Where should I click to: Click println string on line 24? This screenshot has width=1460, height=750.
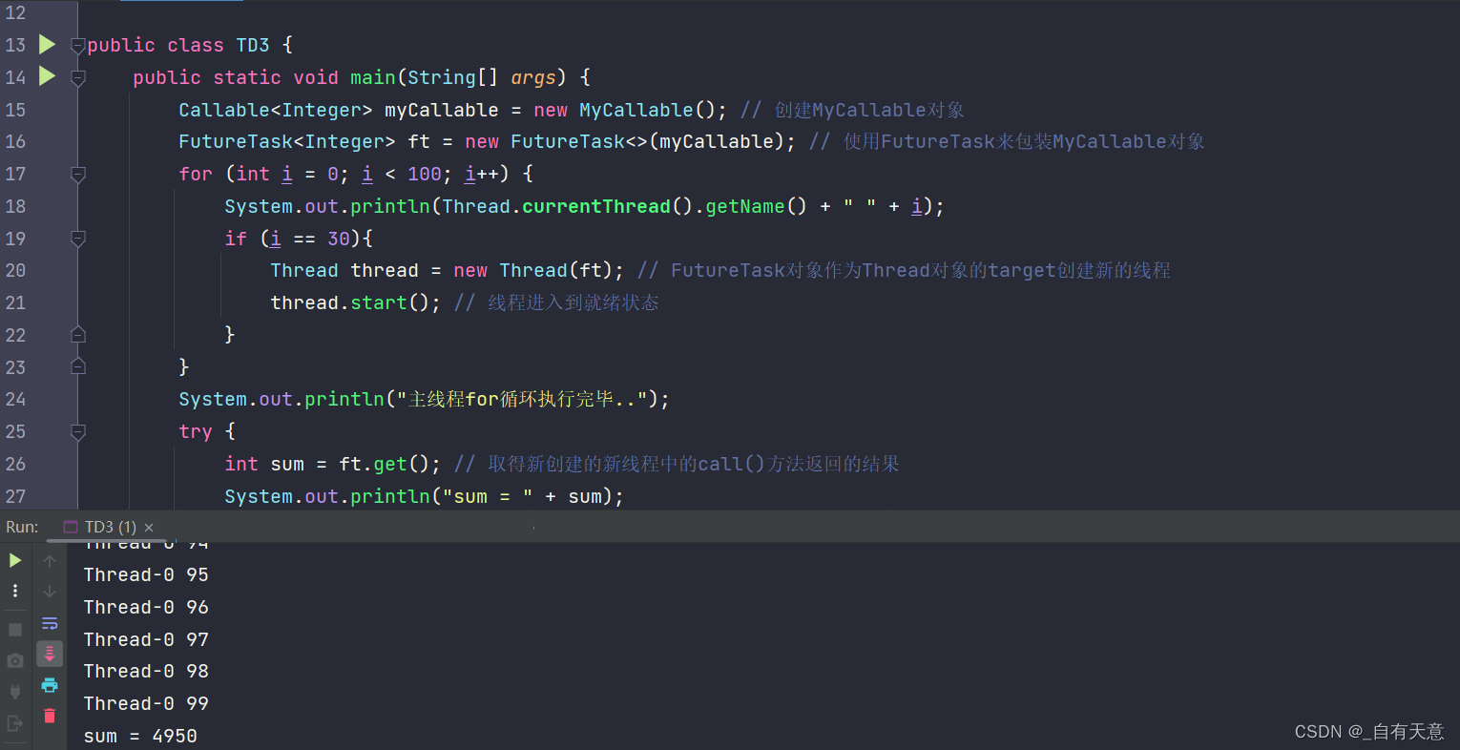(x=521, y=399)
